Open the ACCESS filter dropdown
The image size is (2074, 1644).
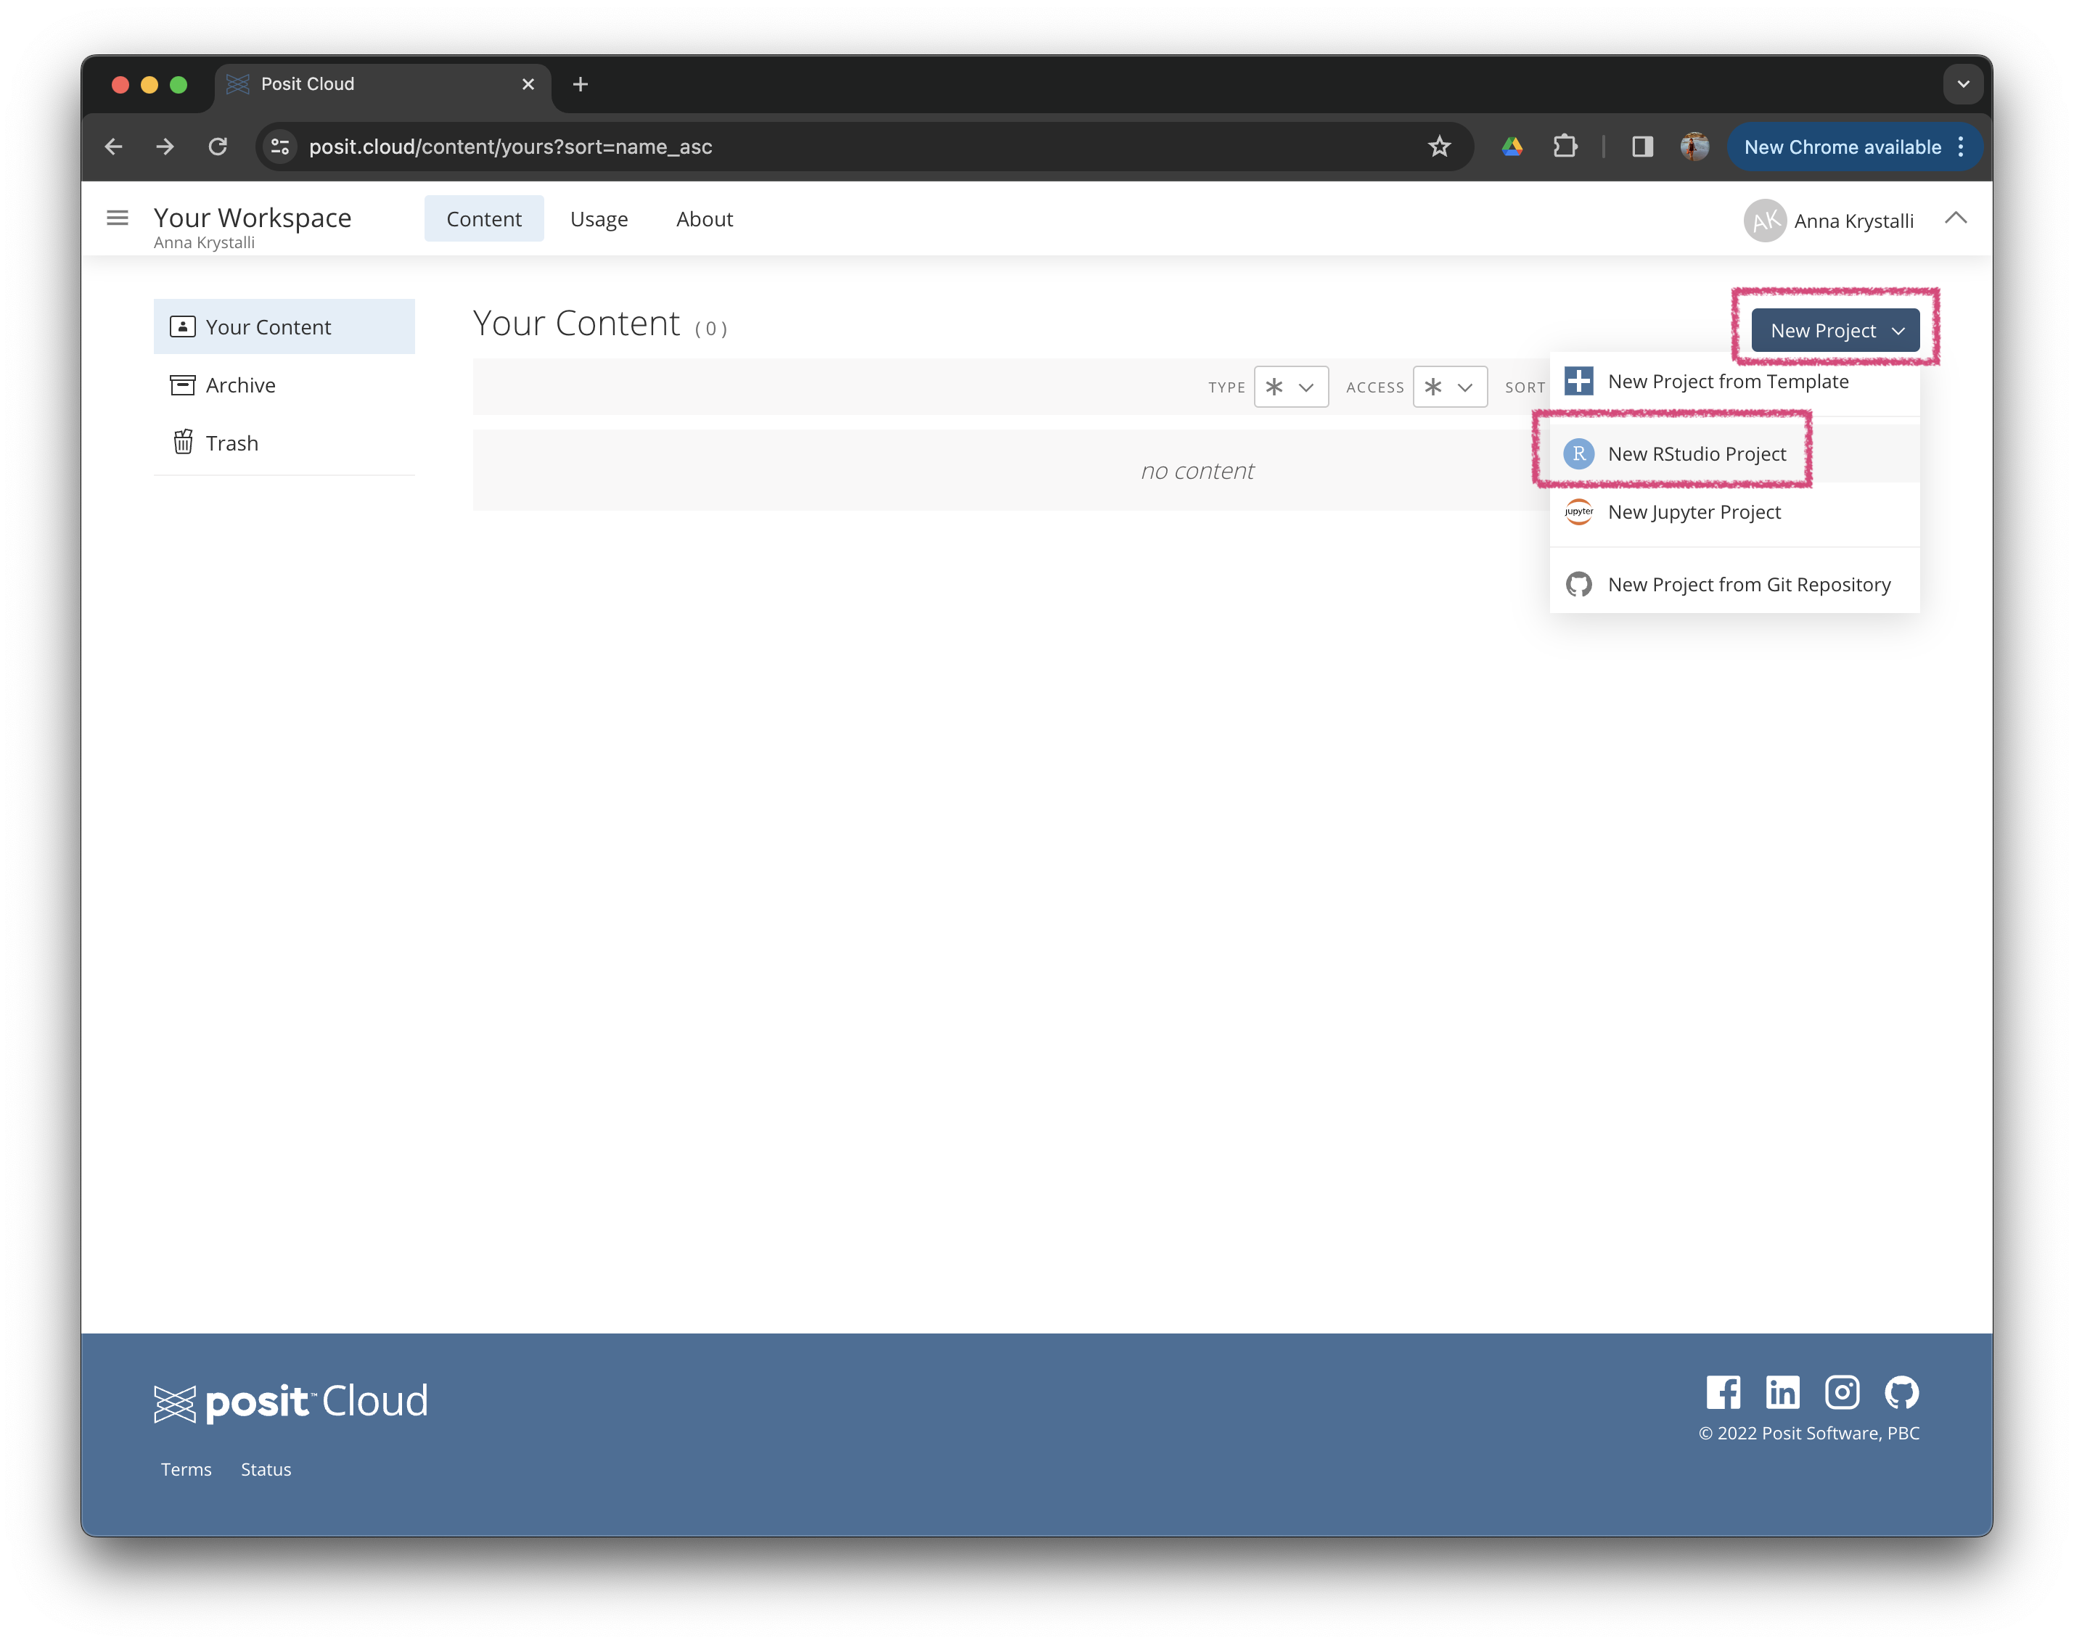[1450, 387]
